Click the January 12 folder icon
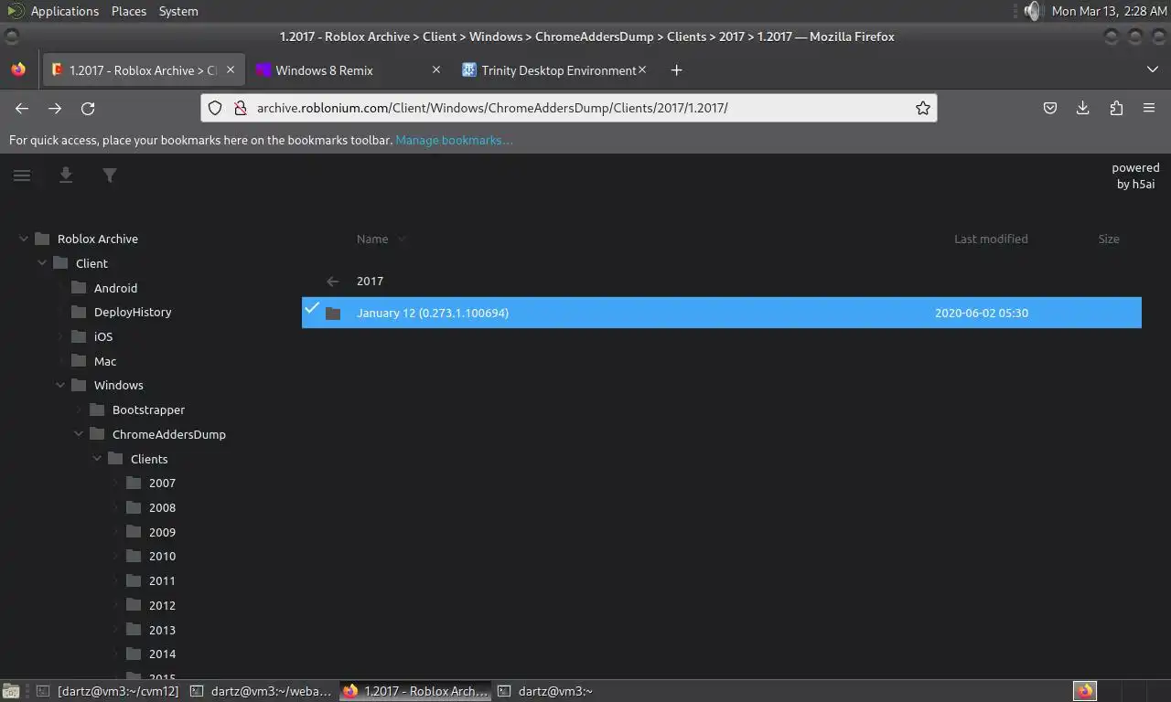The width and height of the screenshot is (1171, 702). [333, 314]
